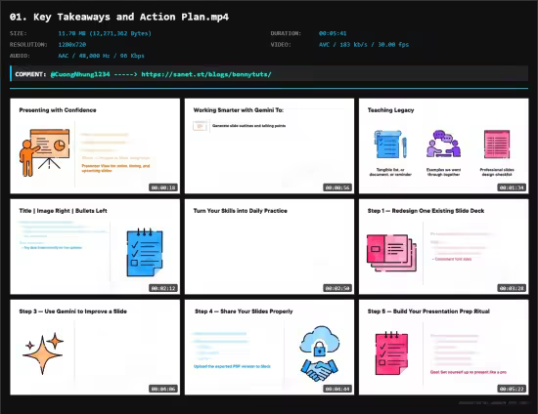Click the 'Professional slides design checklist' caption
Screen dimensions: 538x414
click(x=497, y=172)
